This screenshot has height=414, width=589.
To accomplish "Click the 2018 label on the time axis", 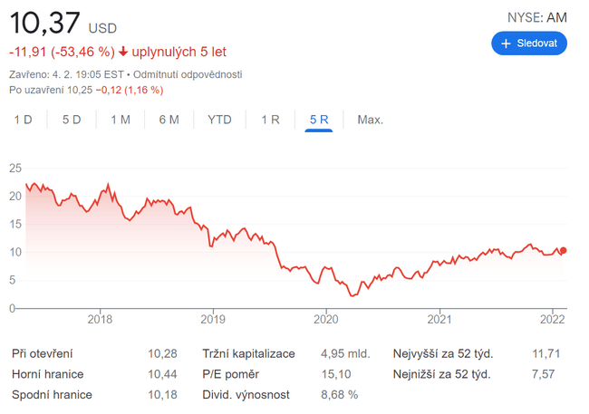I will [100, 319].
